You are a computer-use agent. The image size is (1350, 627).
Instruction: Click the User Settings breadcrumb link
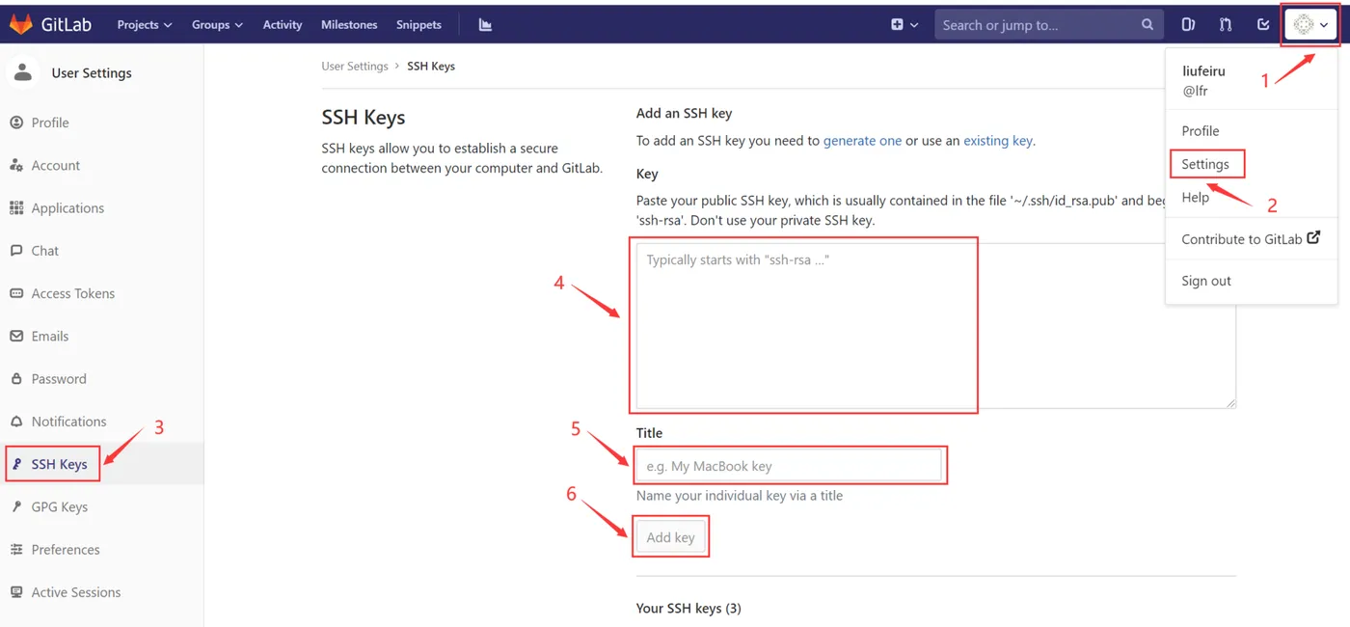355,66
